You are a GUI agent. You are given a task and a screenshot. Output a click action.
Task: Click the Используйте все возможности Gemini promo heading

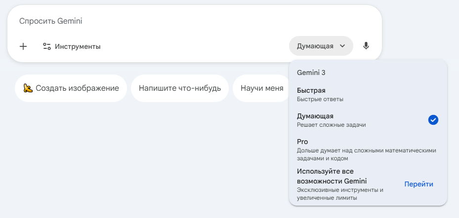(332, 176)
